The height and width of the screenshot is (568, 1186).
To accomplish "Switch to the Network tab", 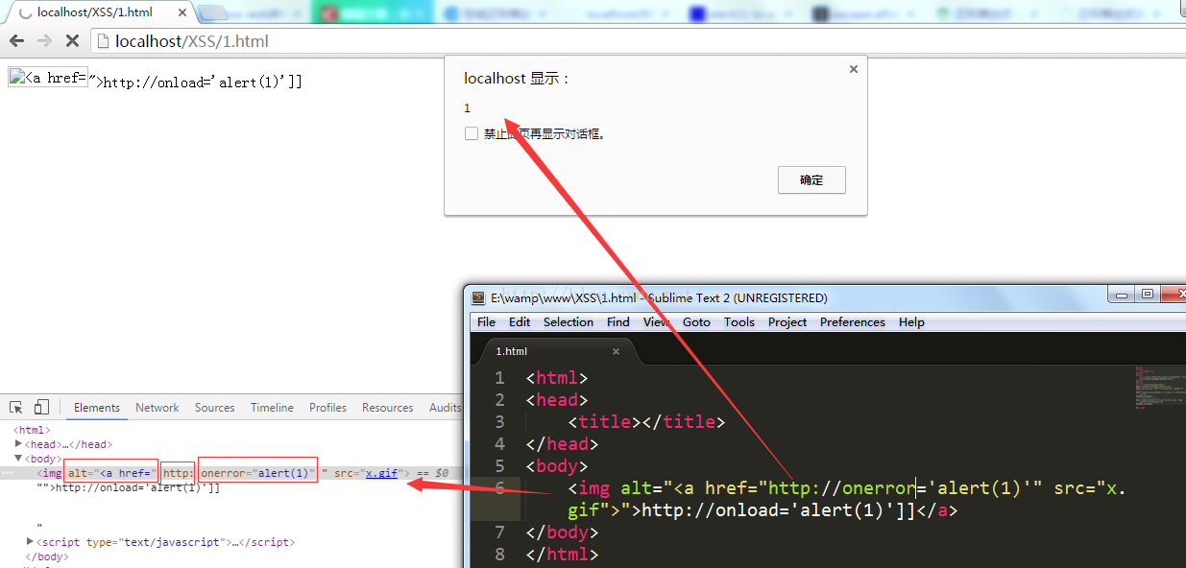I will coord(157,408).
